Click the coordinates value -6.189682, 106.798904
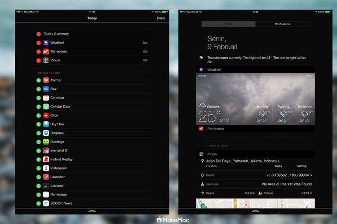 point(289,175)
